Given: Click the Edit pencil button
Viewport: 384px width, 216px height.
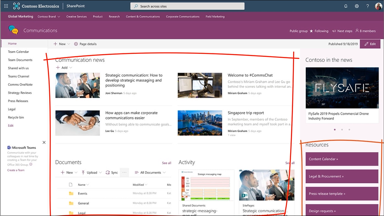Looking at the screenshot, I should click(370, 44).
